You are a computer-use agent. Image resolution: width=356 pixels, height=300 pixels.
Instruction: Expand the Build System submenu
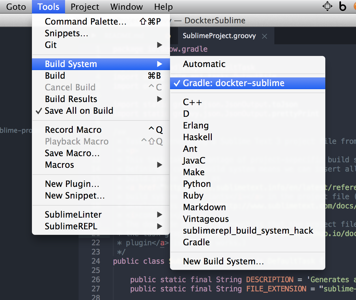coord(101,64)
